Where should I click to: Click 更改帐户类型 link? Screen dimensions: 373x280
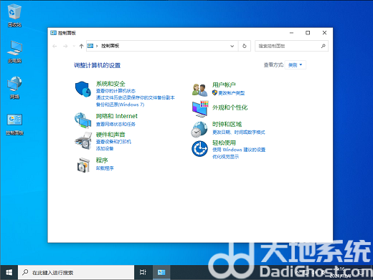pyautogui.click(x=231, y=93)
